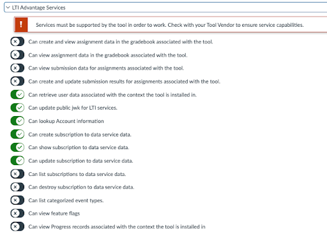The width and height of the screenshot is (327, 241).
Task: Enable create and update submission results toggle
Action: click(x=17, y=81)
